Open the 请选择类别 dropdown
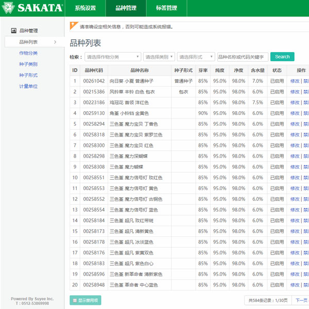This screenshot has width=309, height=309. (159, 57)
